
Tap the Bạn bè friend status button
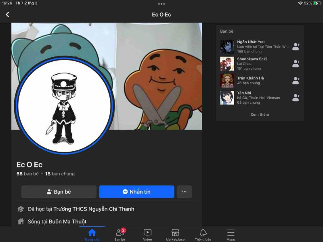tap(59, 192)
